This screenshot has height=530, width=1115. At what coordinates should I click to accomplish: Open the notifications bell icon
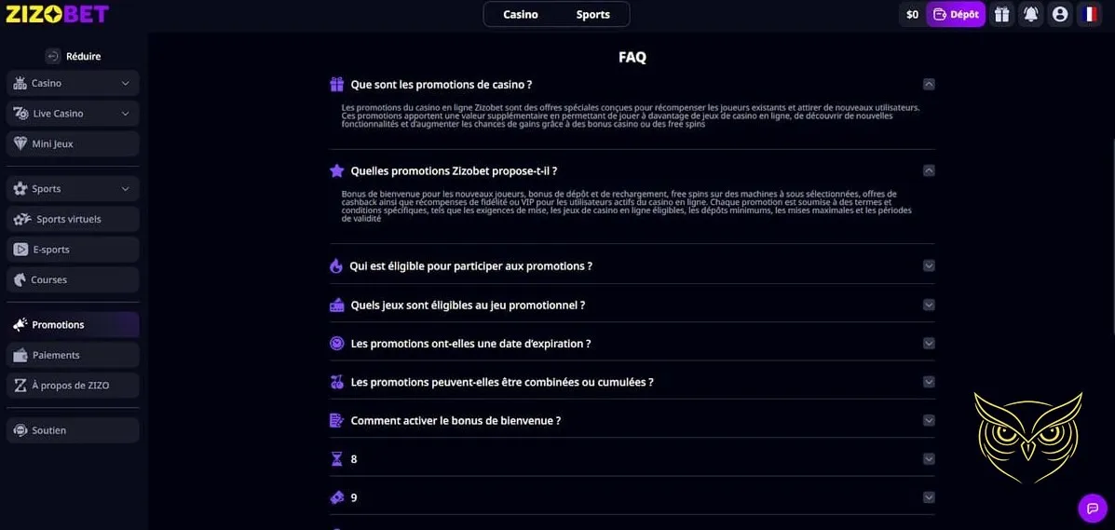coord(1030,14)
